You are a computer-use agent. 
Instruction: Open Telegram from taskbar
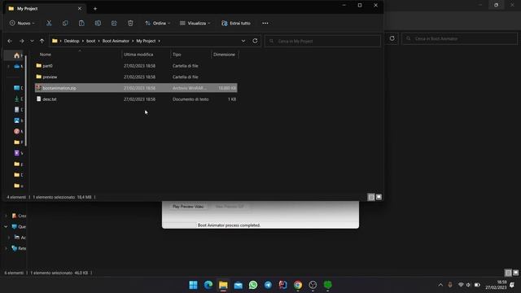coord(268,285)
